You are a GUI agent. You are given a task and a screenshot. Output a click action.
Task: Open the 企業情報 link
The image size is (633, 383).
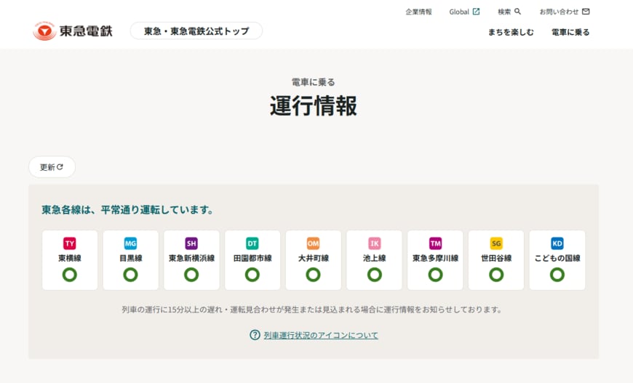point(418,12)
